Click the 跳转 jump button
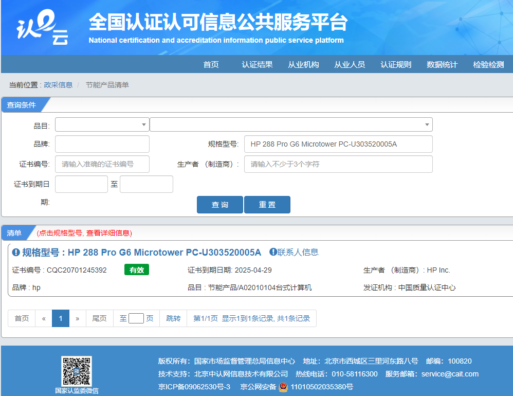 click(x=173, y=318)
